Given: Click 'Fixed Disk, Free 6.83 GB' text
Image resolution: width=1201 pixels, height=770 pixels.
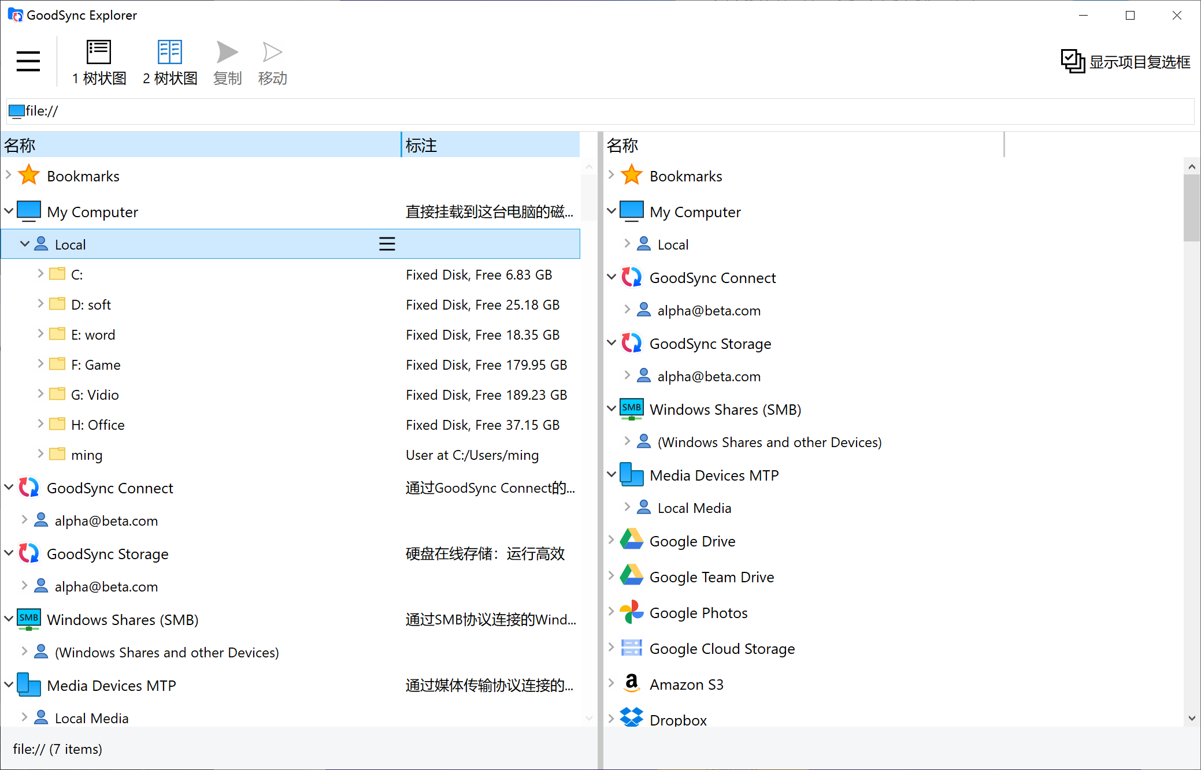Looking at the screenshot, I should pyautogui.click(x=479, y=275).
